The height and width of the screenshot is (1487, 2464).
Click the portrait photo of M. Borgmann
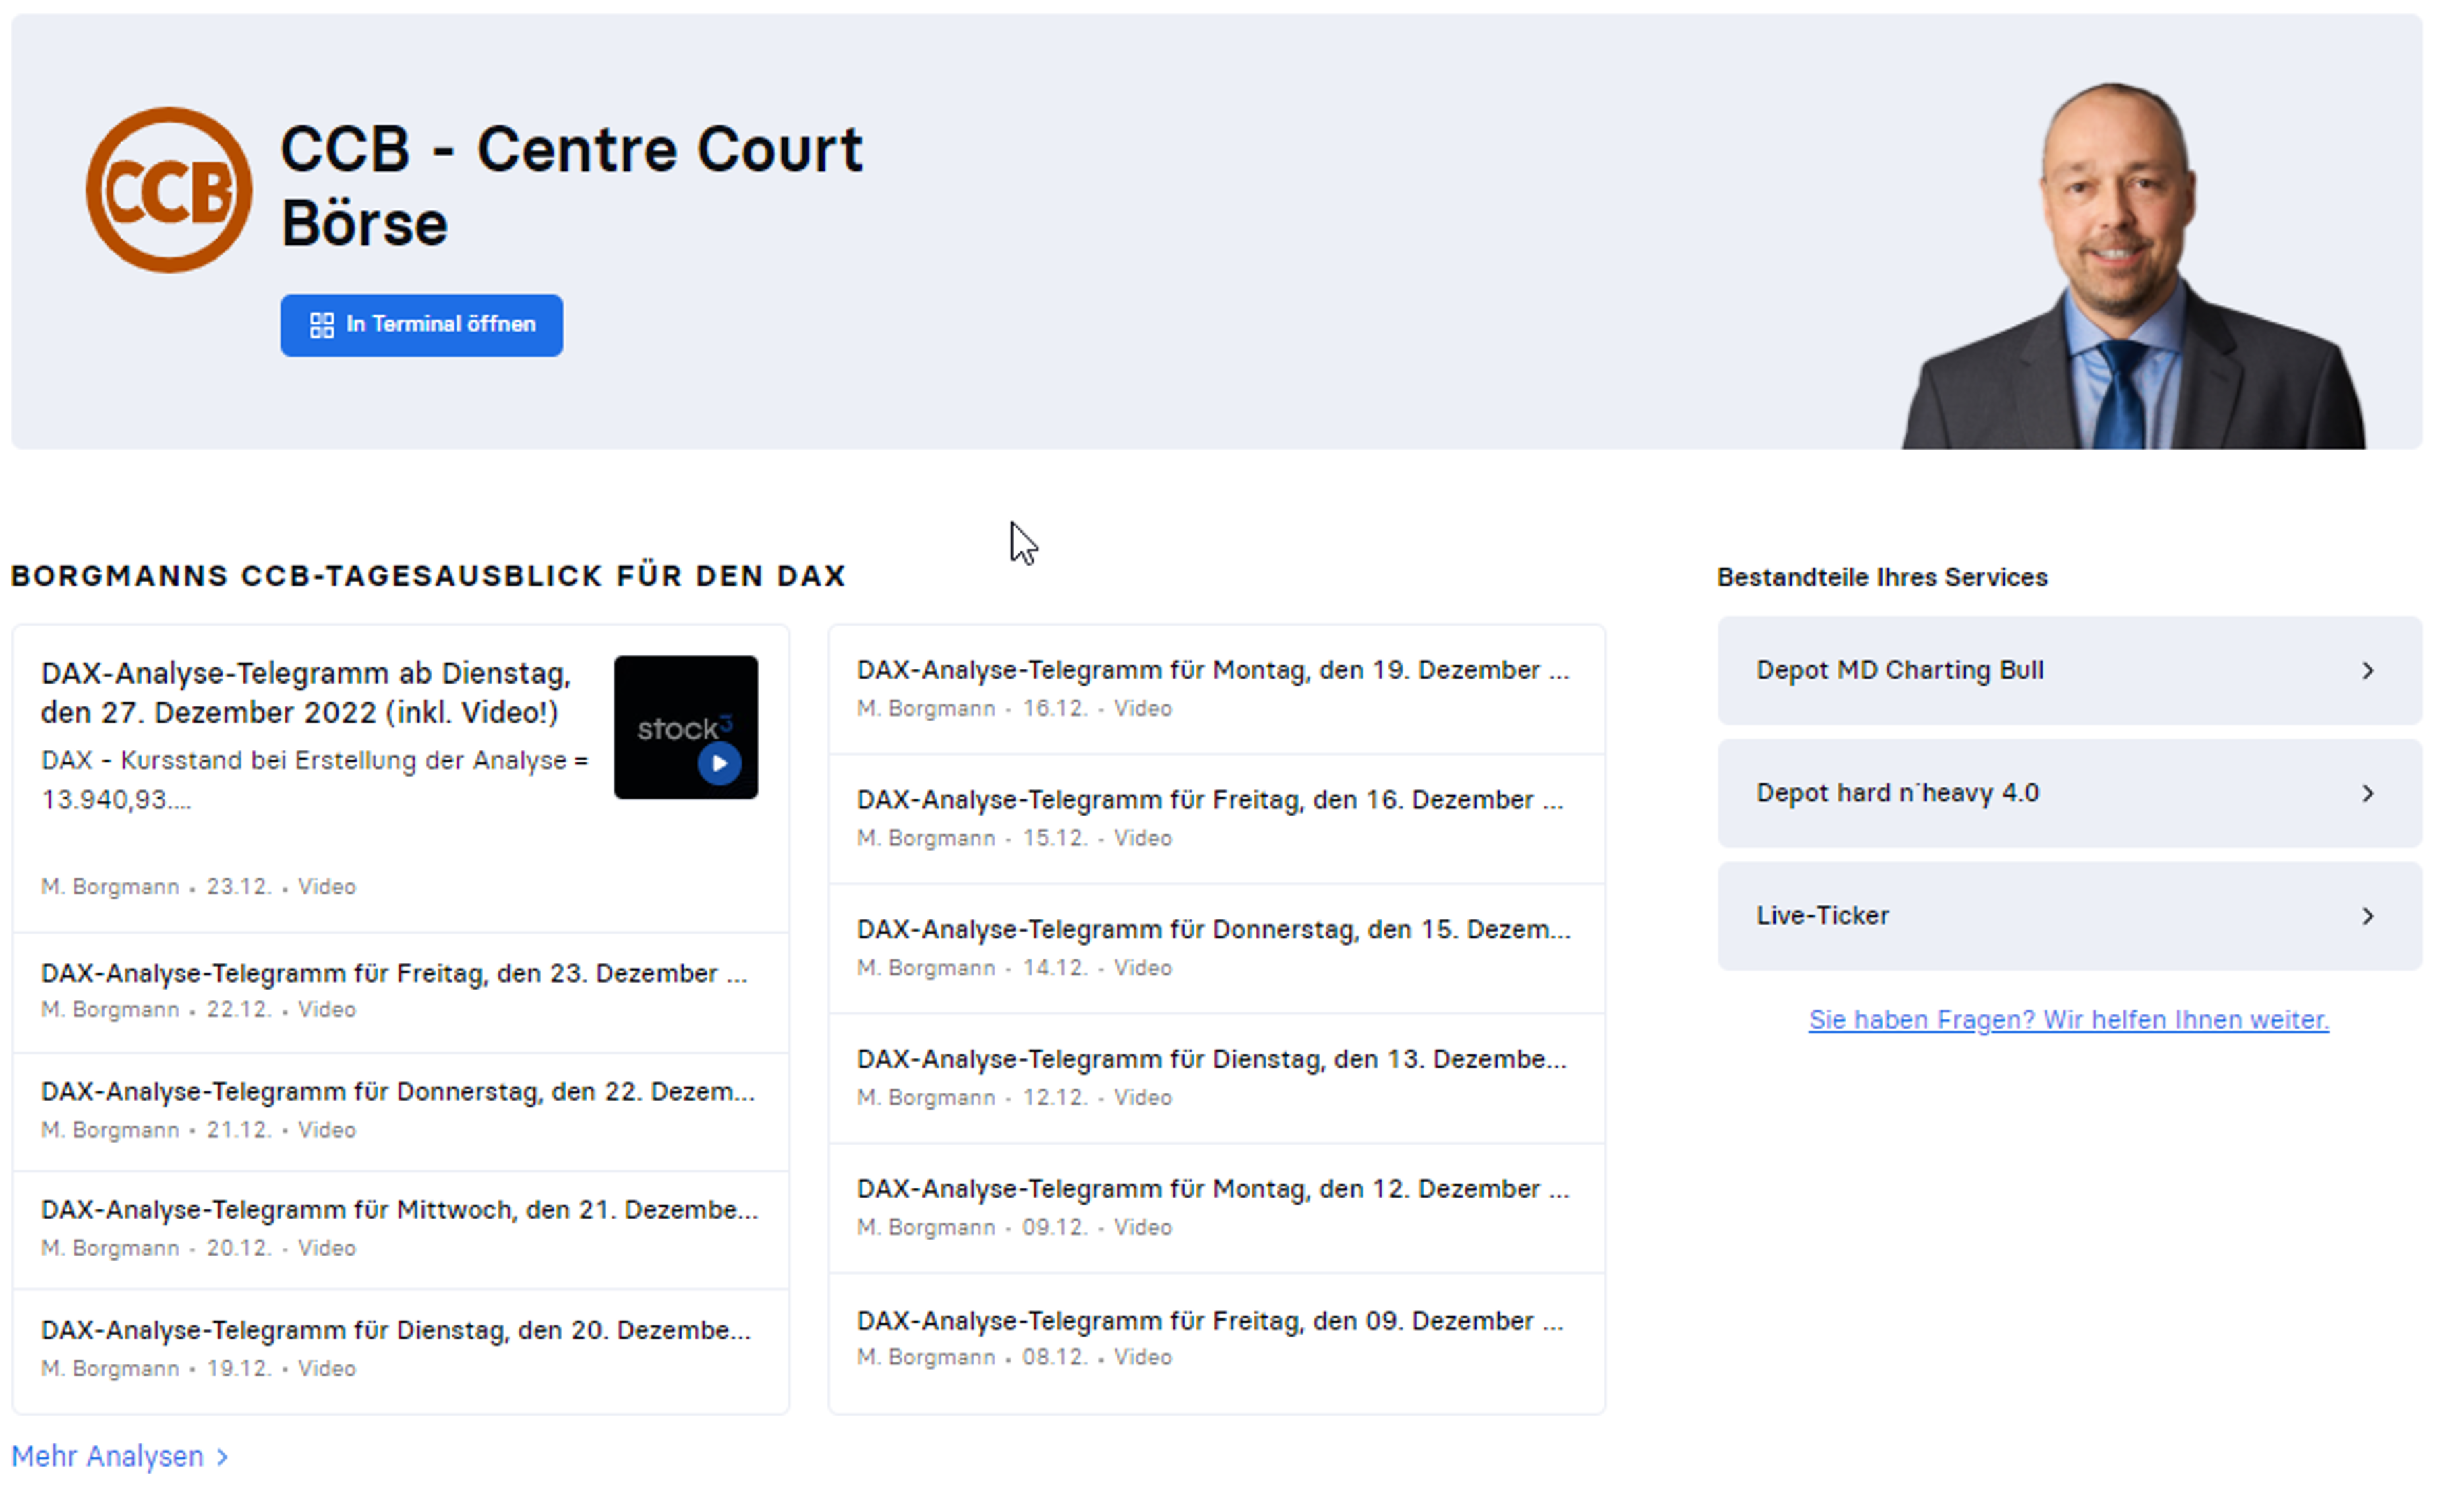[x=2133, y=266]
